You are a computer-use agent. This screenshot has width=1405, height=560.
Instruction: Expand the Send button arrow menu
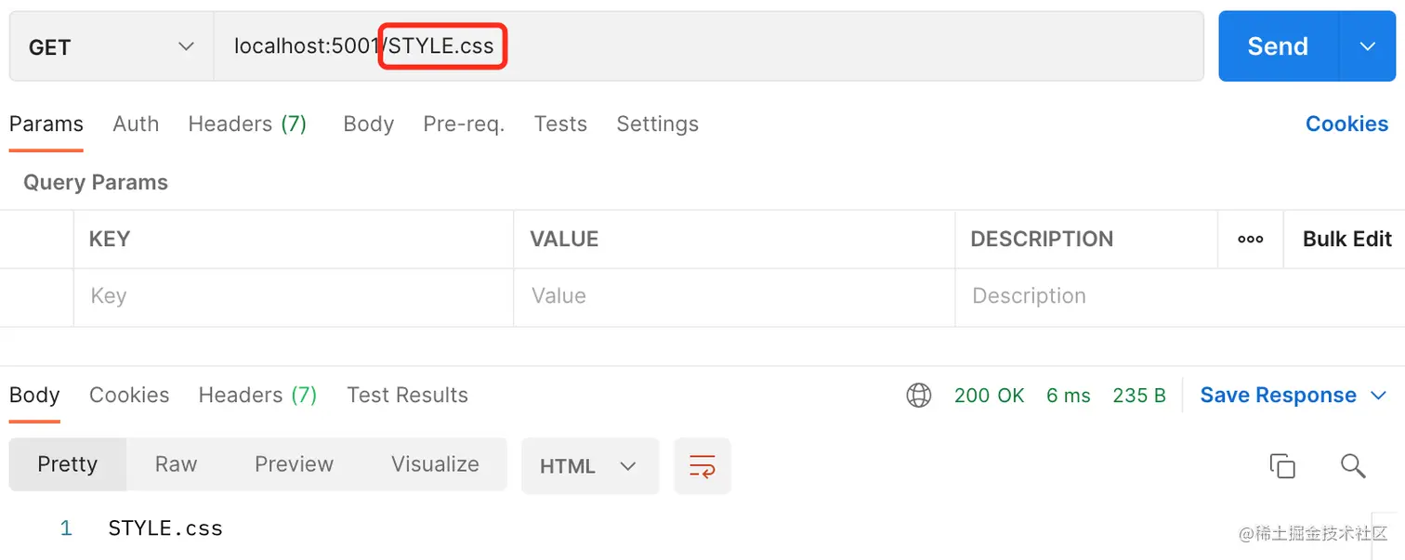(1367, 46)
